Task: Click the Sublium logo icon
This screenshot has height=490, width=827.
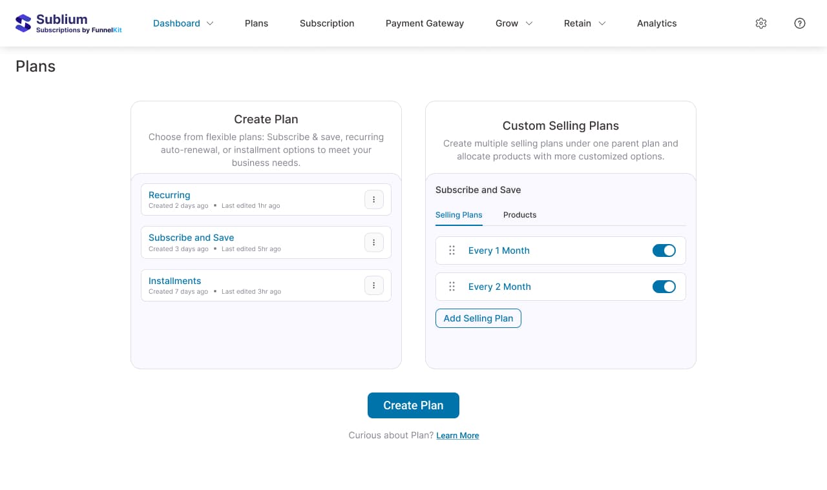Action: pos(23,23)
